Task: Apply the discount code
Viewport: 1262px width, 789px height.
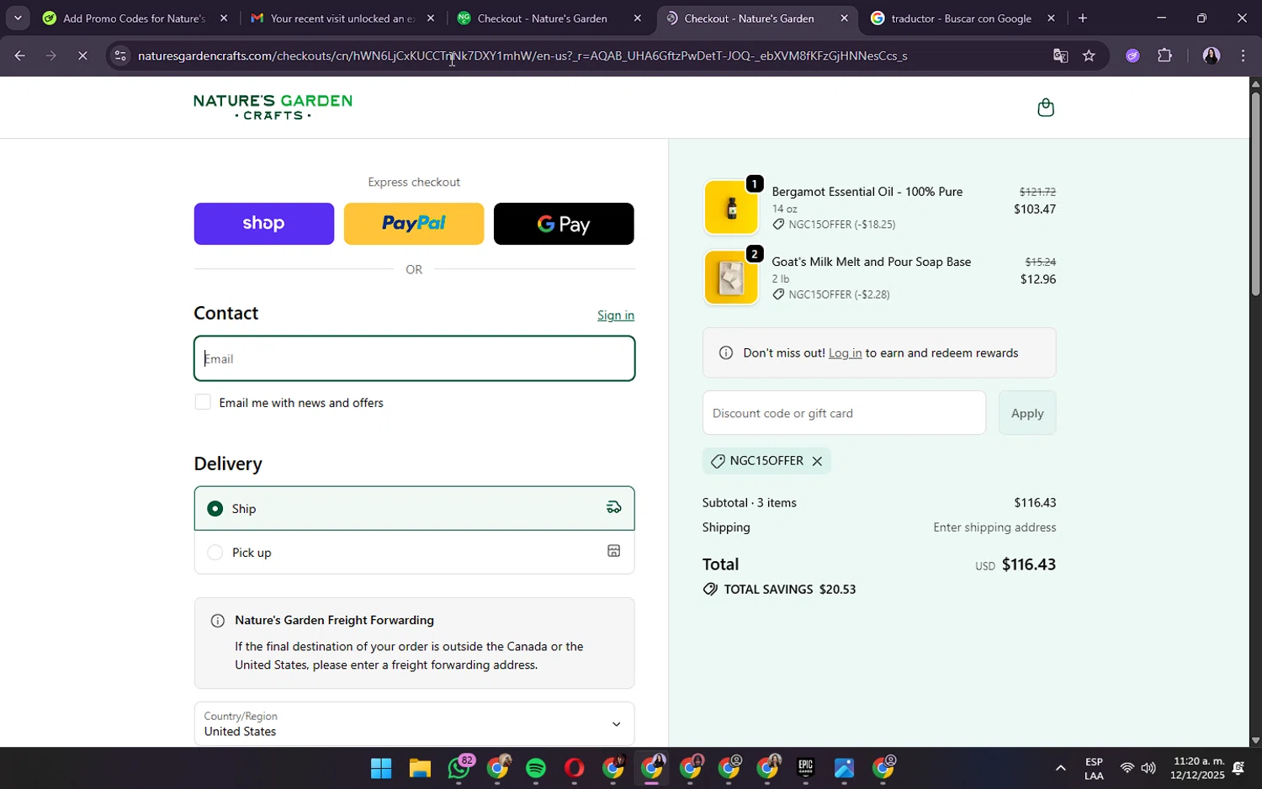Action: pyautogui.click(x=1027, y=413)
